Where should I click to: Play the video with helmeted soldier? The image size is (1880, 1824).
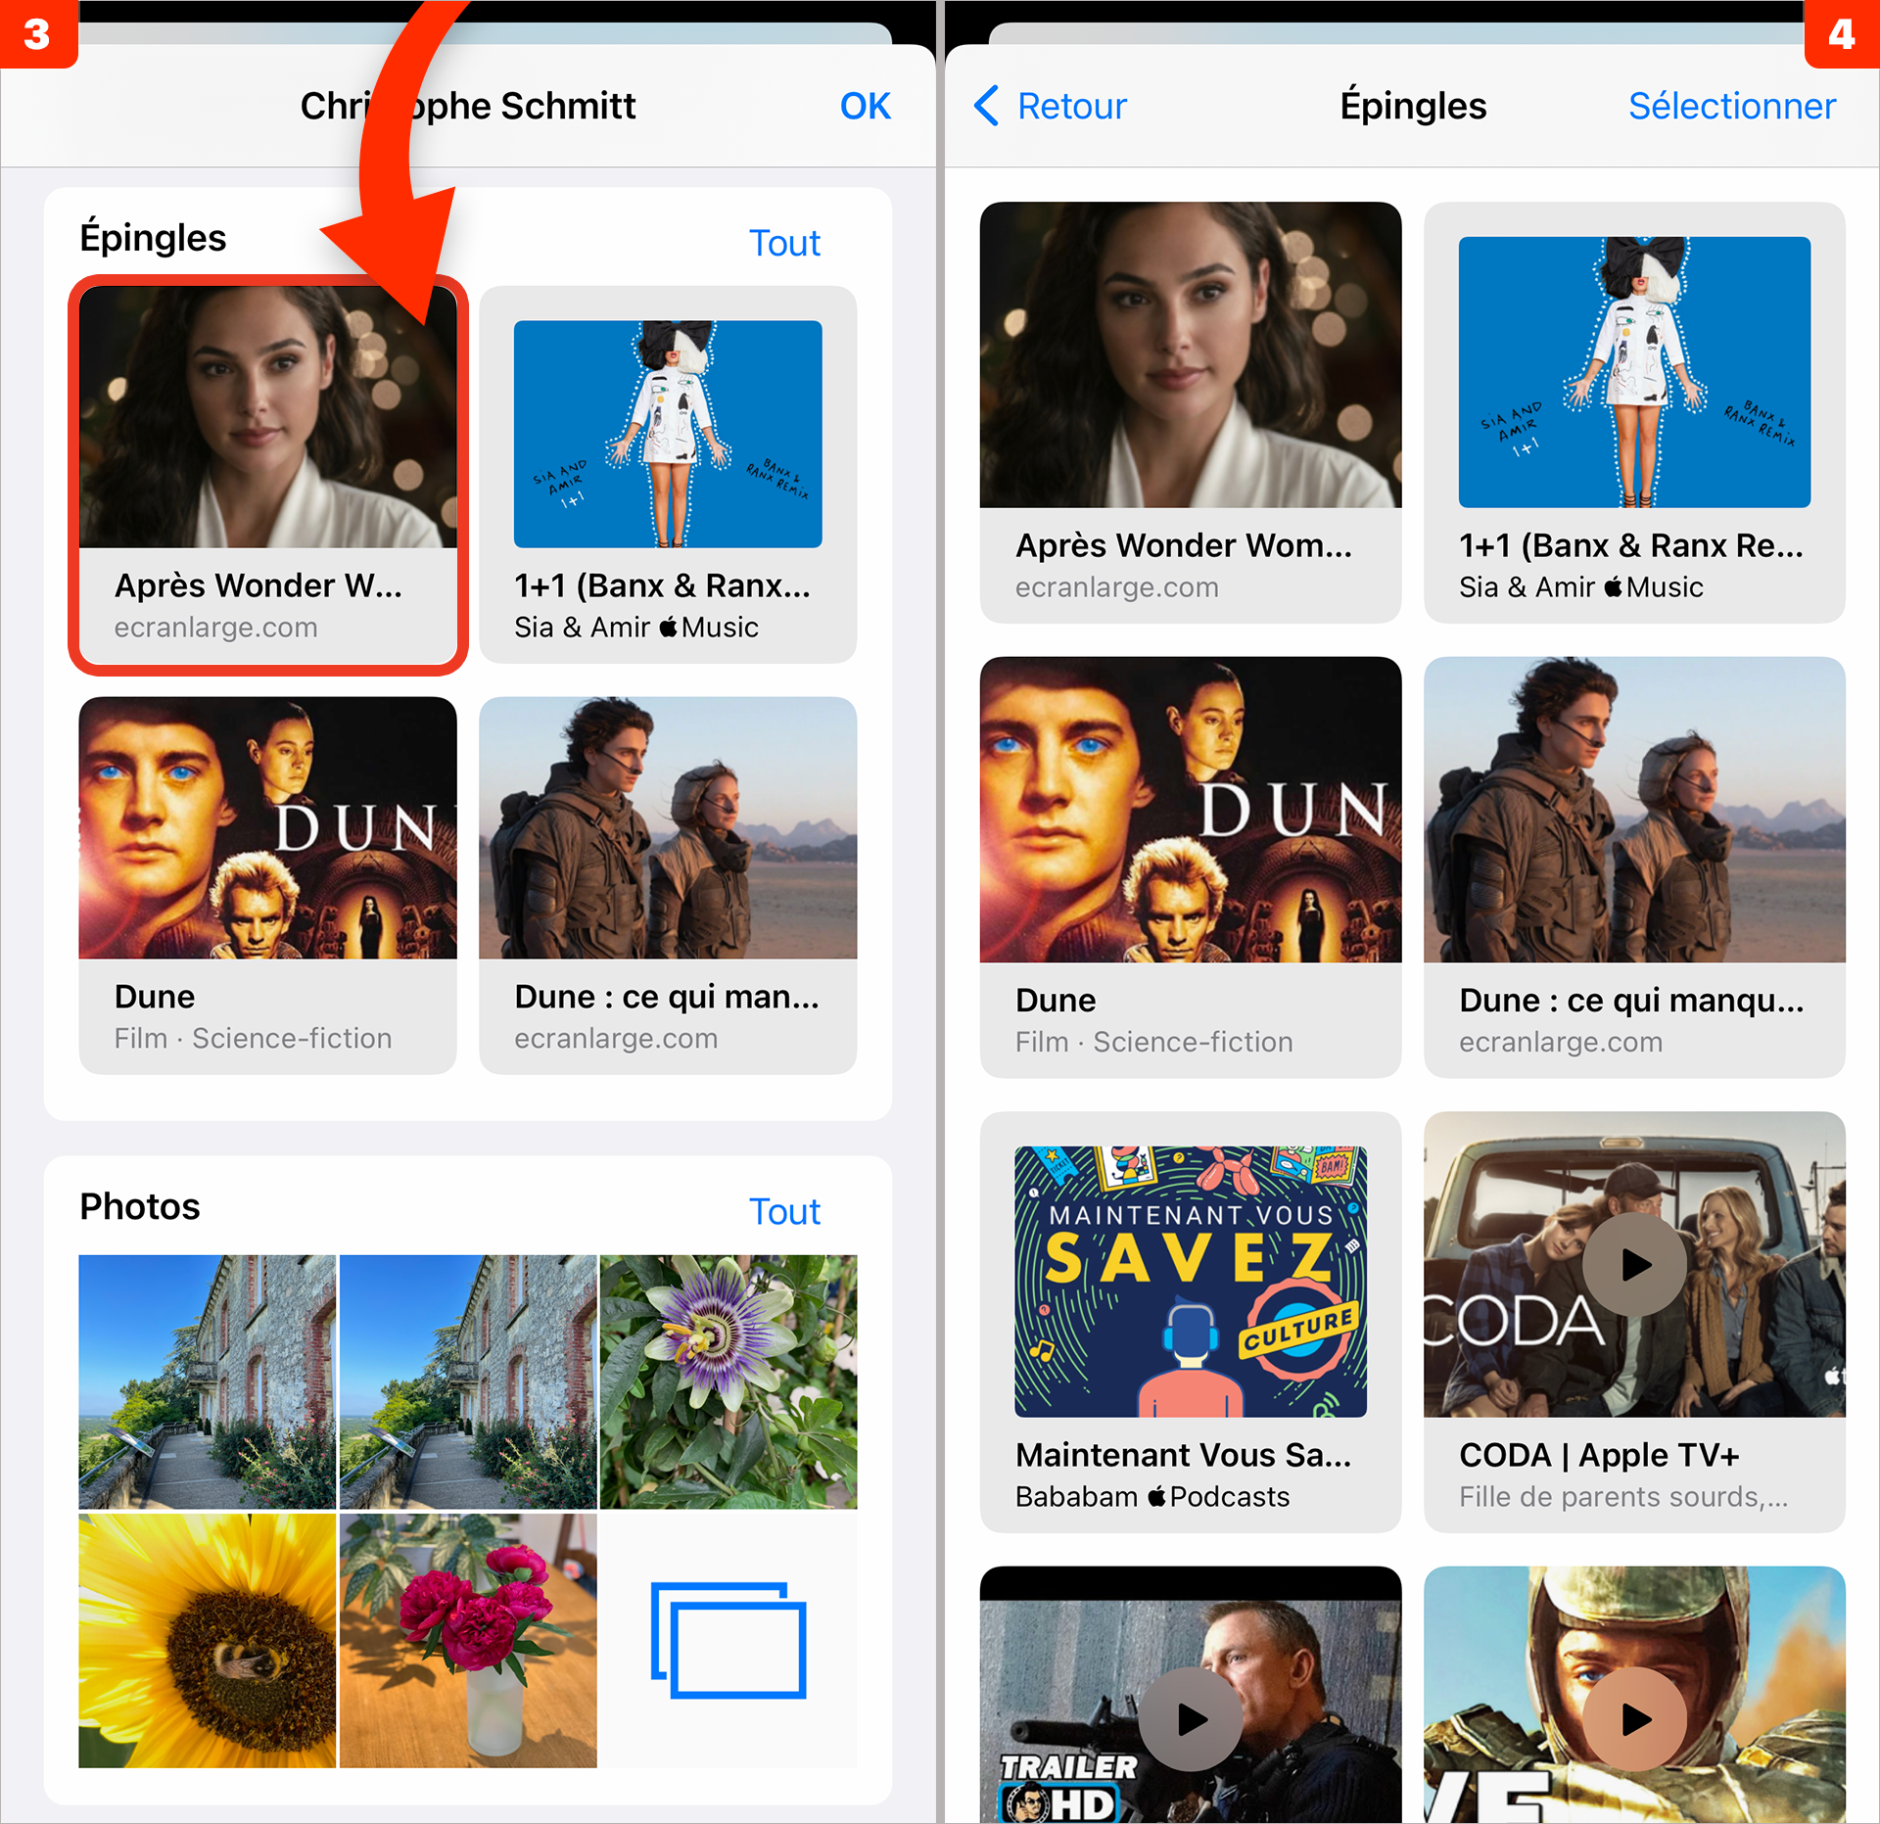coord(1634,1718)
